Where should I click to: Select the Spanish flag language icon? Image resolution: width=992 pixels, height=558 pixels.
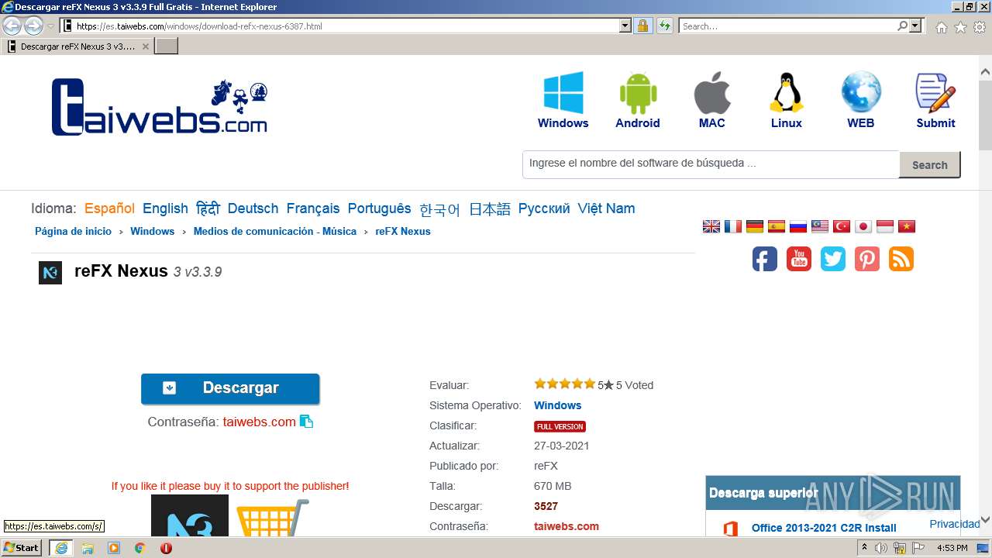777,226
